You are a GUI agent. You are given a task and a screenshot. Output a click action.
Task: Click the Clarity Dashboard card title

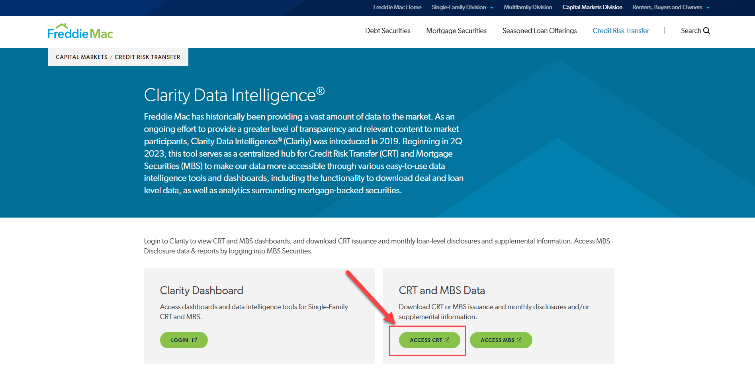(x=201, y=291)
